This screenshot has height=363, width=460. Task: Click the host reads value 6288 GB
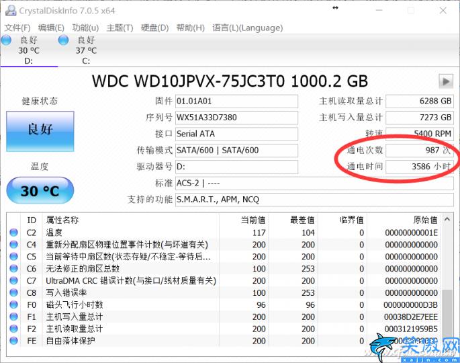coord(420,102)
